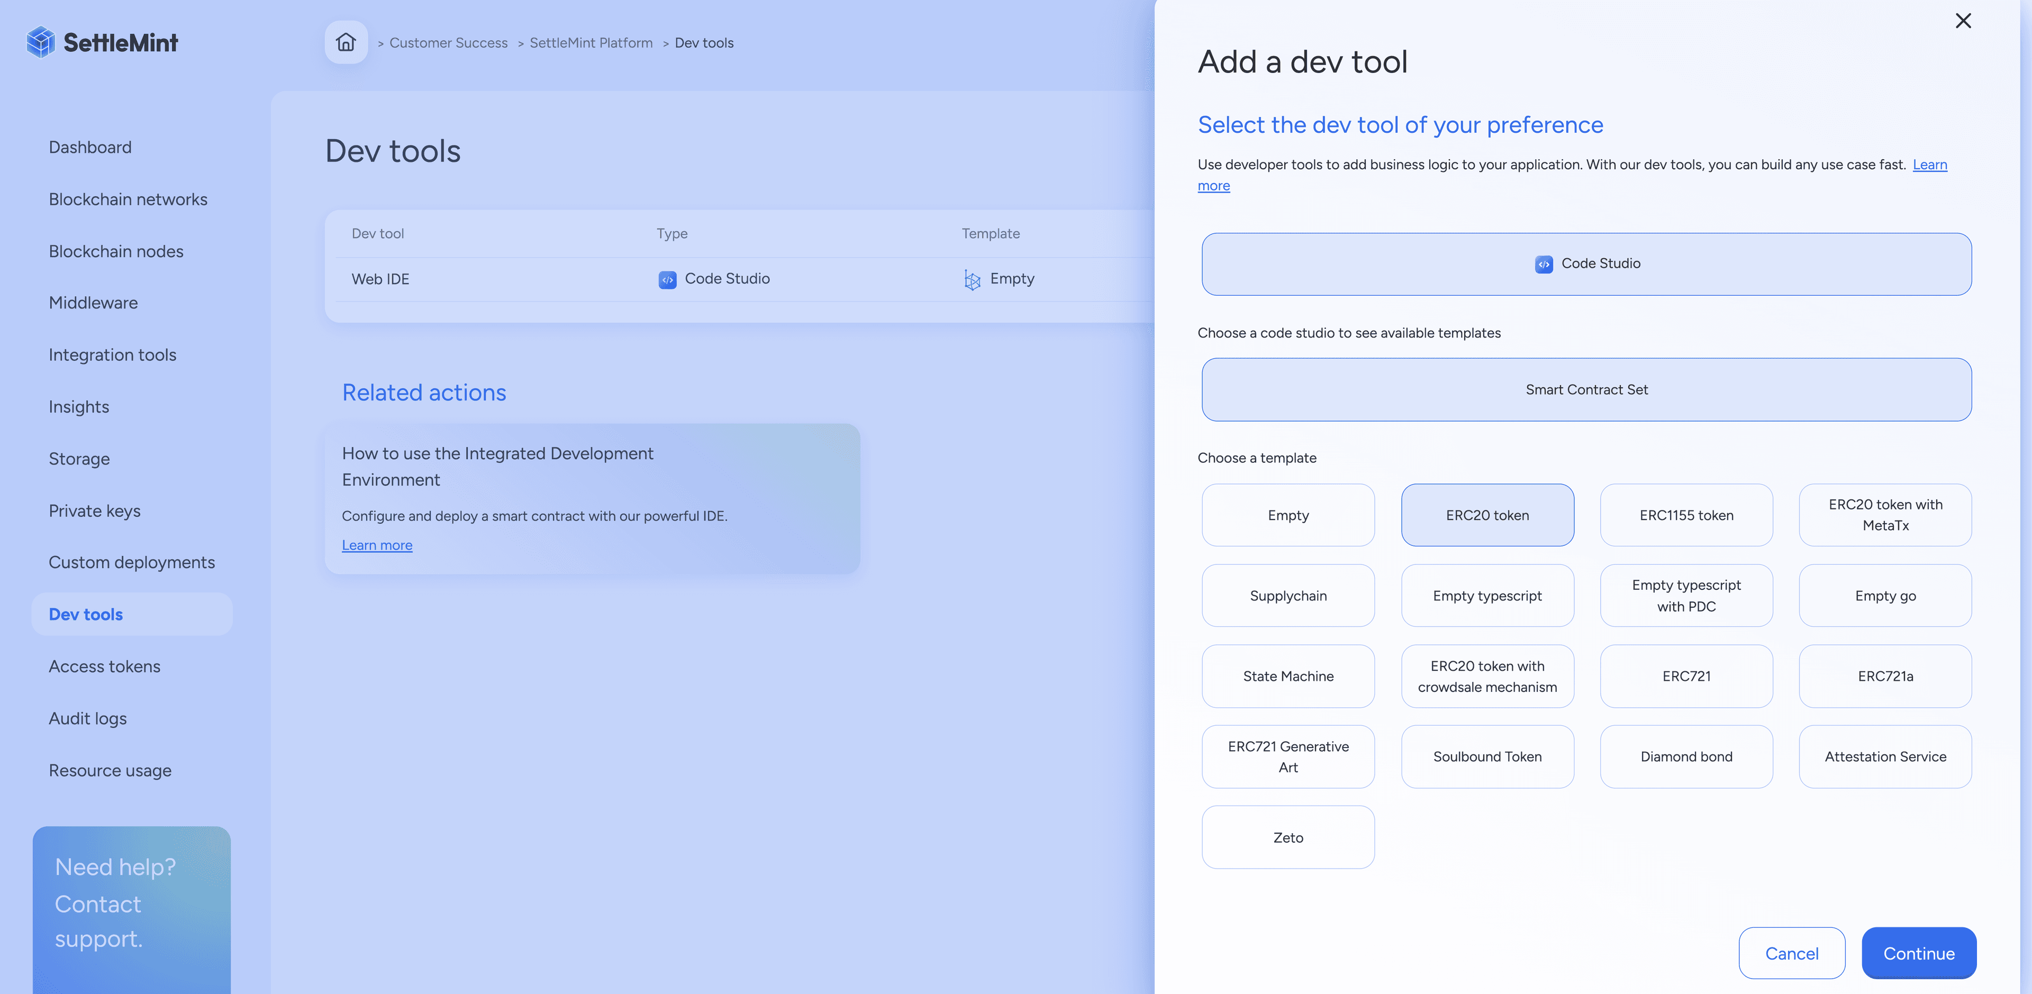Choose the Attestation Service template
This screenshot has width=2032, height=994.
coord(1885,756)
